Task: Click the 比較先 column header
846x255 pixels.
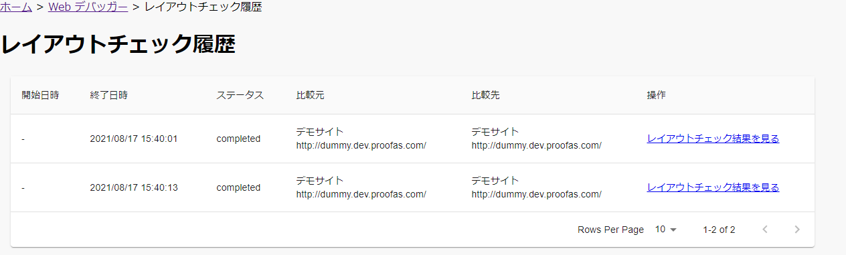Action: (485, 95)
